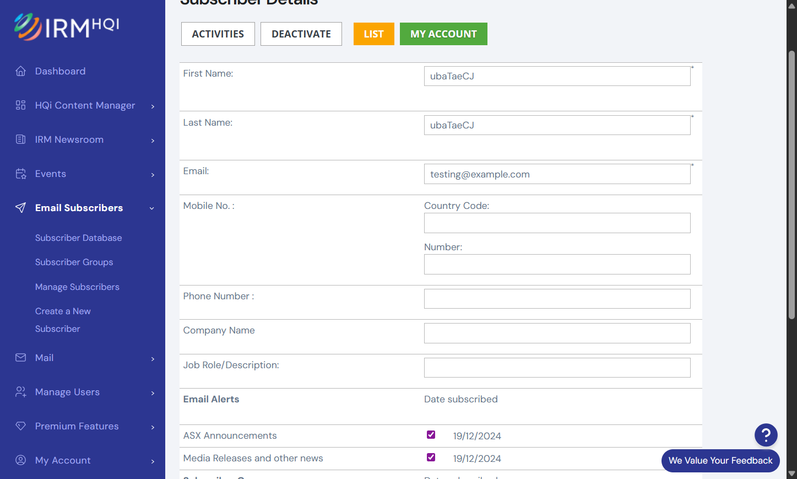Screen dimensions: 797x479
Task: Click the First Name input field
Action: pos(557,76)
